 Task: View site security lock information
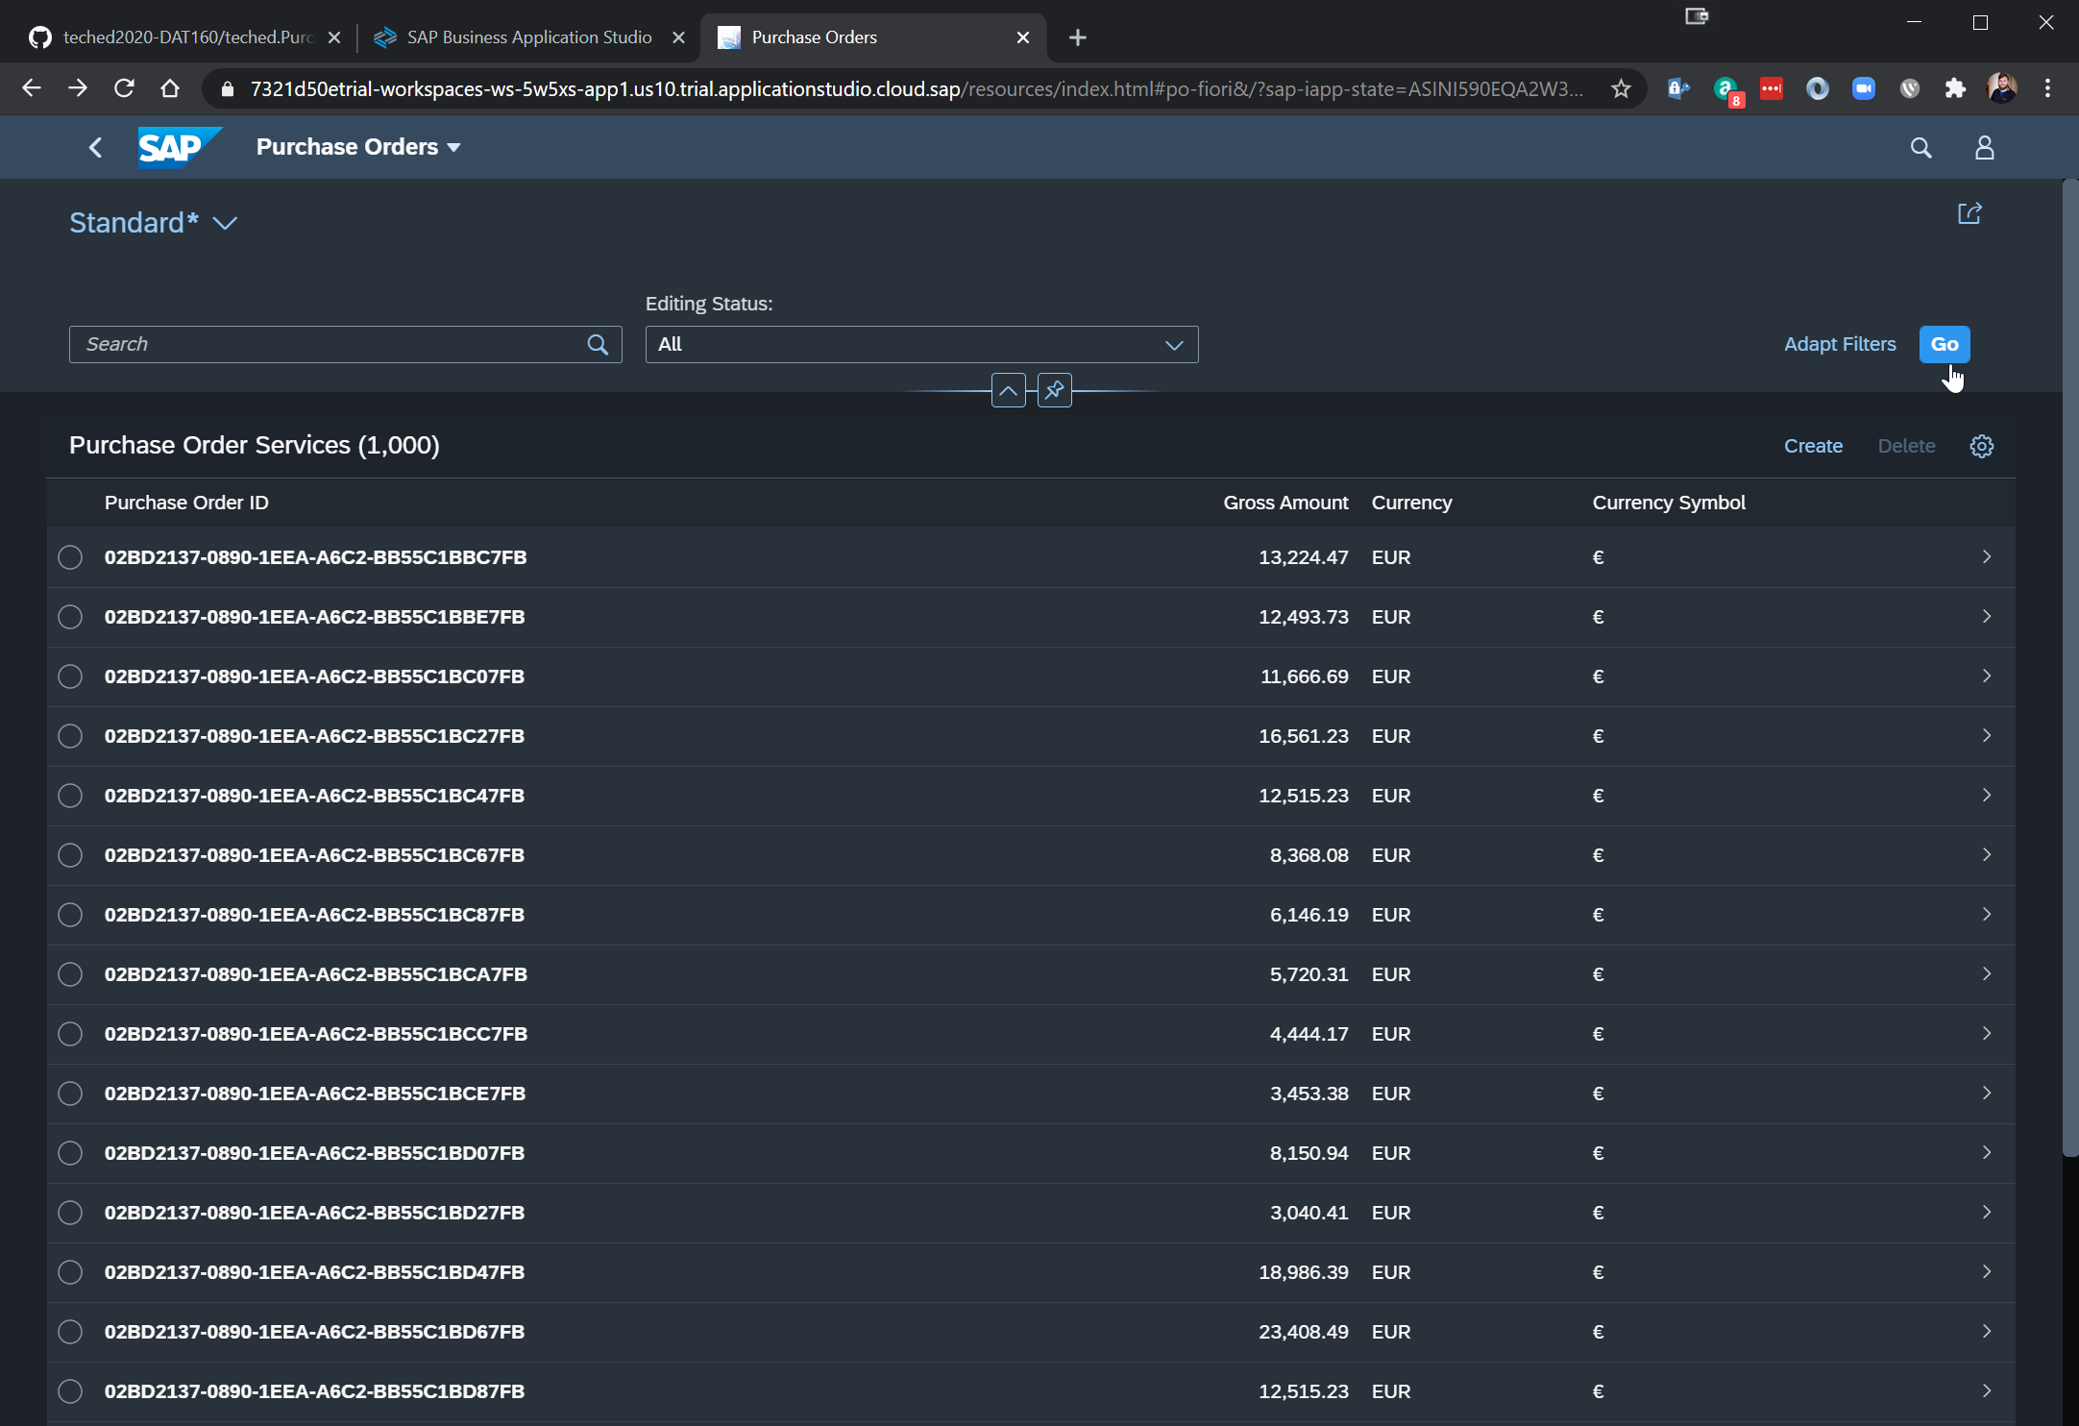click(228, 89)
